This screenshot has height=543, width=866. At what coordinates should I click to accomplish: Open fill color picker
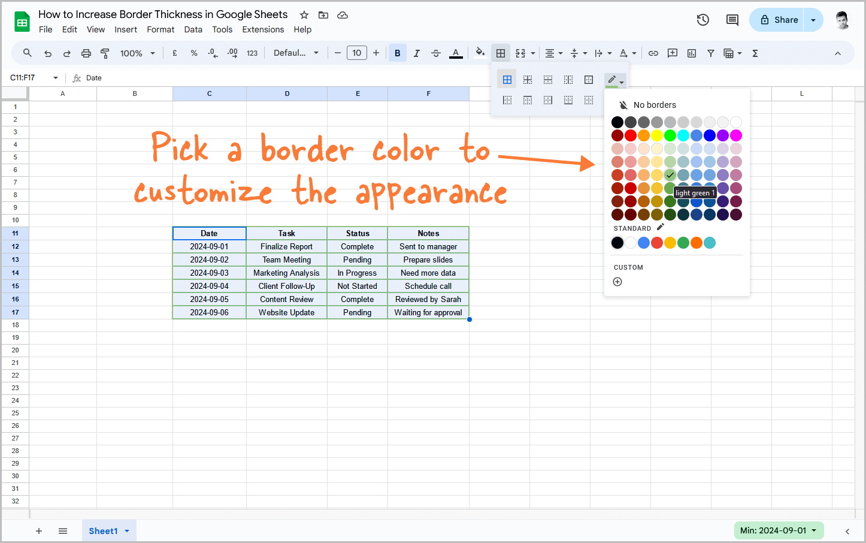[x=480, y=53]
